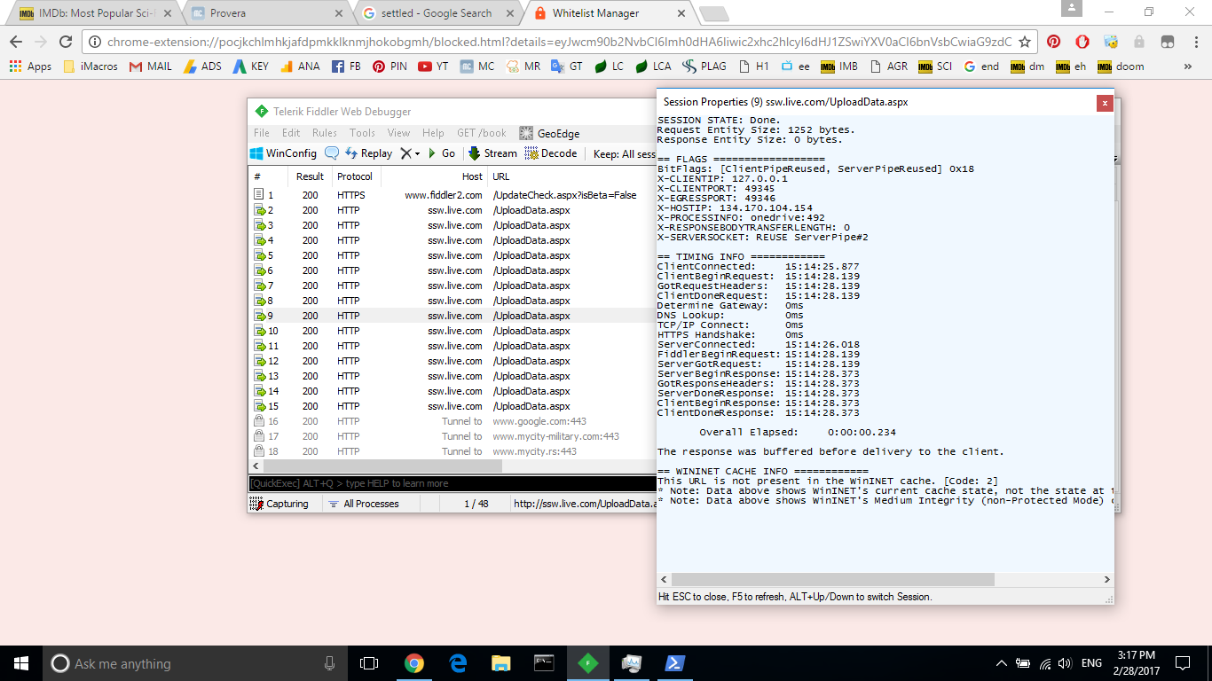The width and height of the screenshot is (1212, 681).
Task: Click www.mycity.rs:443 URL in session 18
Action: 535,451
